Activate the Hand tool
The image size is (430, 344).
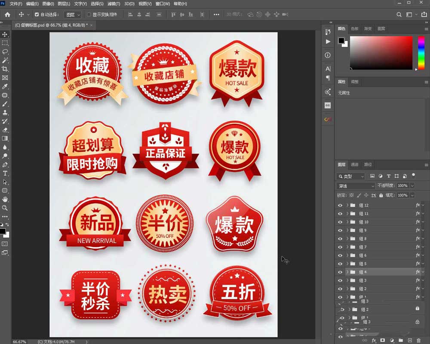5,199
